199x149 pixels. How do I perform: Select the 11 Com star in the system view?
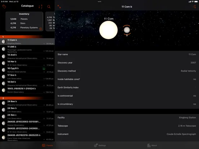(109, 30)
